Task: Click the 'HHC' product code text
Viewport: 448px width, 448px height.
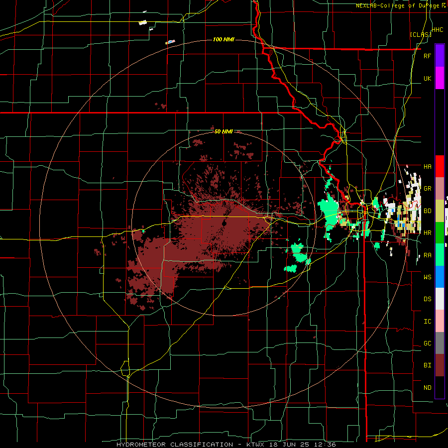Action: click(x=438, y=30)
